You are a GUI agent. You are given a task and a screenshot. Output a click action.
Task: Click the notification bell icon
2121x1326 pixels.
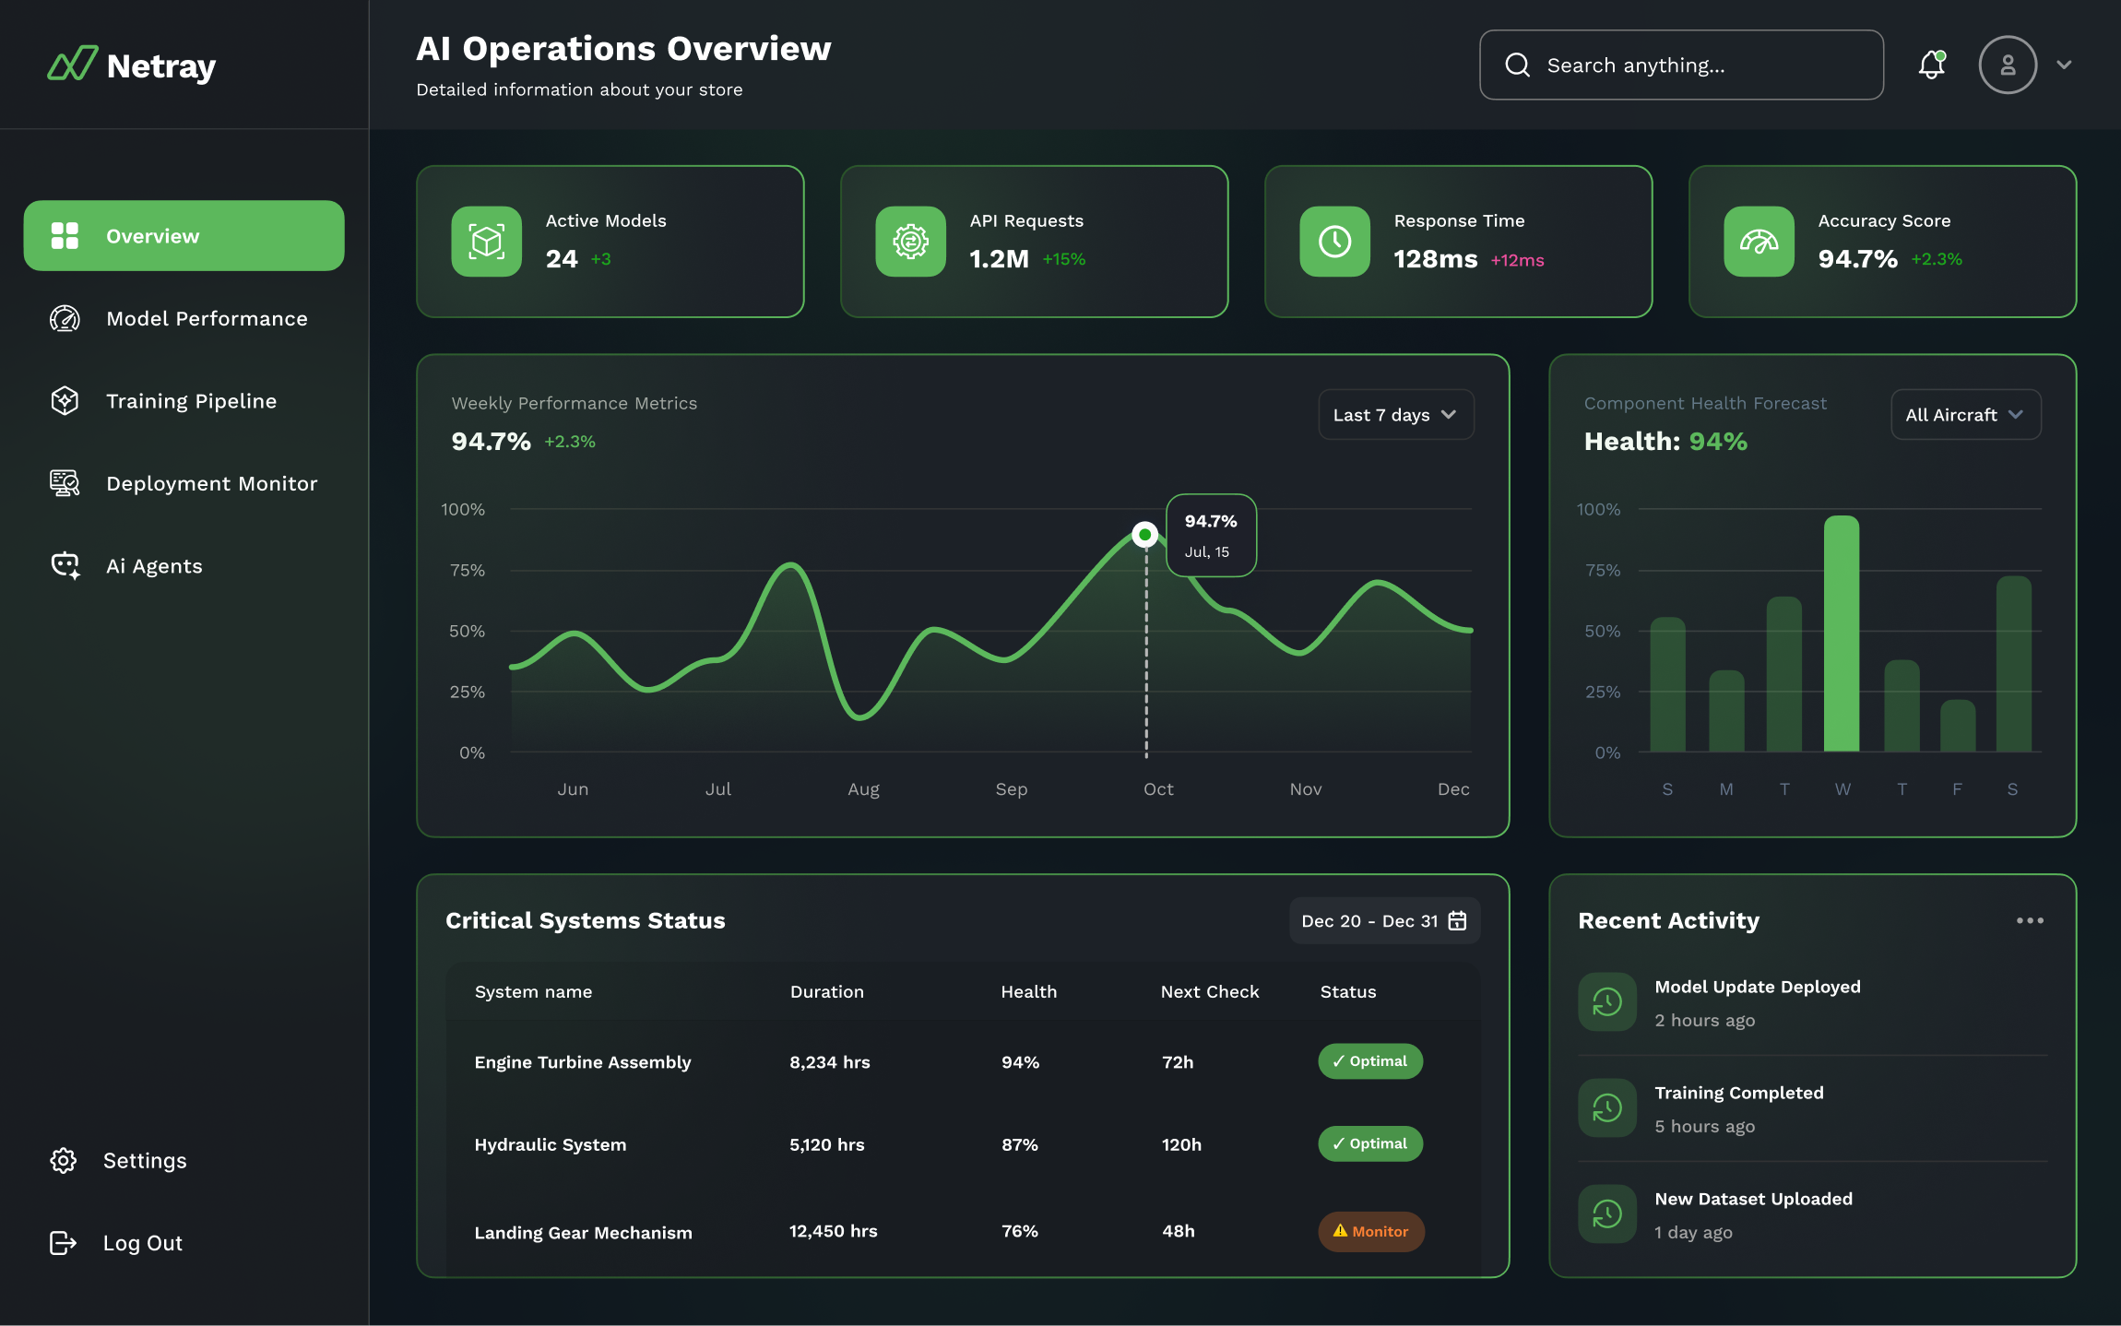1931,65
